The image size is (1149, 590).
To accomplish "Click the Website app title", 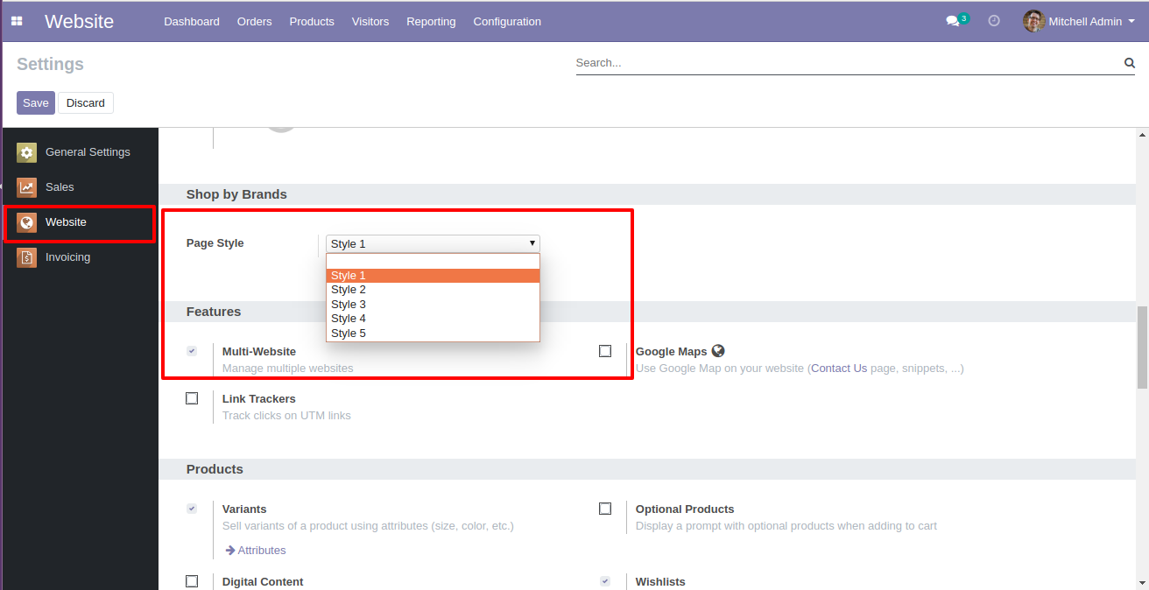I will click(x=79, y=21).
